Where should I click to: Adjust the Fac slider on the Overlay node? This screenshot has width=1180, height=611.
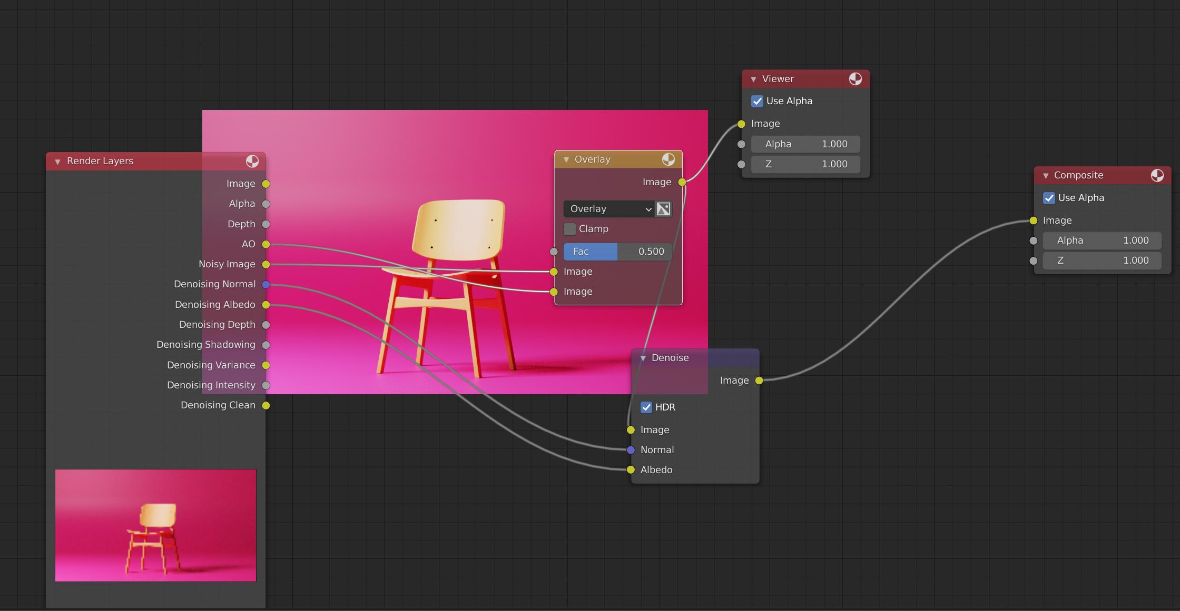(x=616, y=252)
